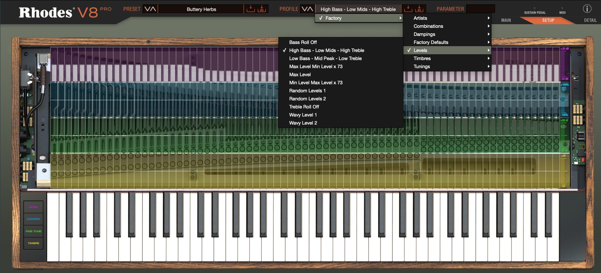Viewport: 601px width, 273px height.
Task: Step to next profile with up arrow
Action: [310, 9]
